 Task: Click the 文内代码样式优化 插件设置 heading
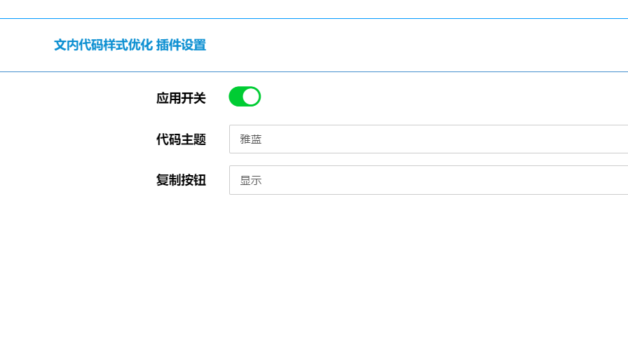click(x=130, y=45)
